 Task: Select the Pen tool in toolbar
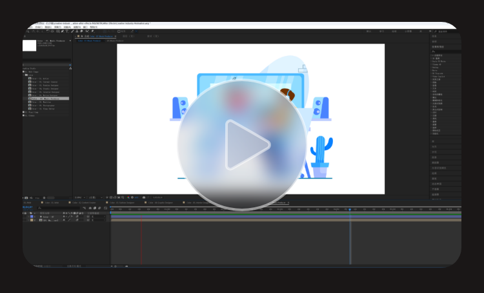[x=63, y=32]
